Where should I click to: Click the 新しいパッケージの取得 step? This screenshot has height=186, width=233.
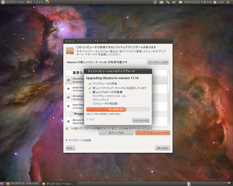pos(107,92)
